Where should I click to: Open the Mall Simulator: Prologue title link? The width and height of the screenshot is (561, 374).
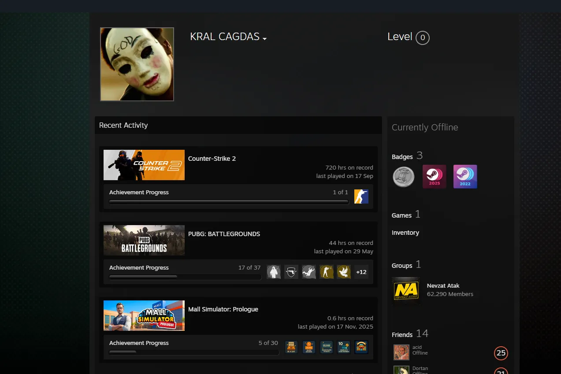(223, 309)
